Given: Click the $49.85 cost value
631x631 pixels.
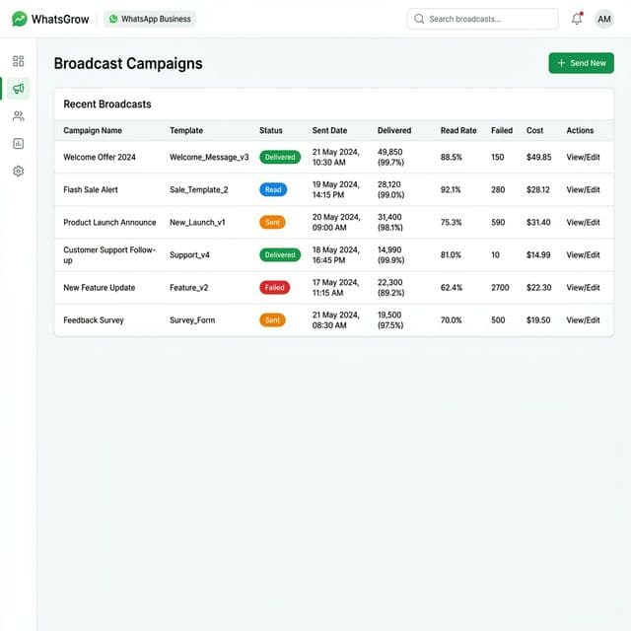Looking at the screenshot, I should click(x=539, y=158).
